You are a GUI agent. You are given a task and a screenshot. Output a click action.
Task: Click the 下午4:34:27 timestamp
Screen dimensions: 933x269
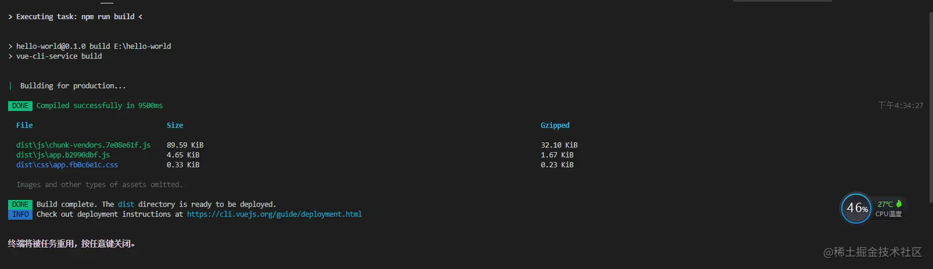(x=900, y=106)
